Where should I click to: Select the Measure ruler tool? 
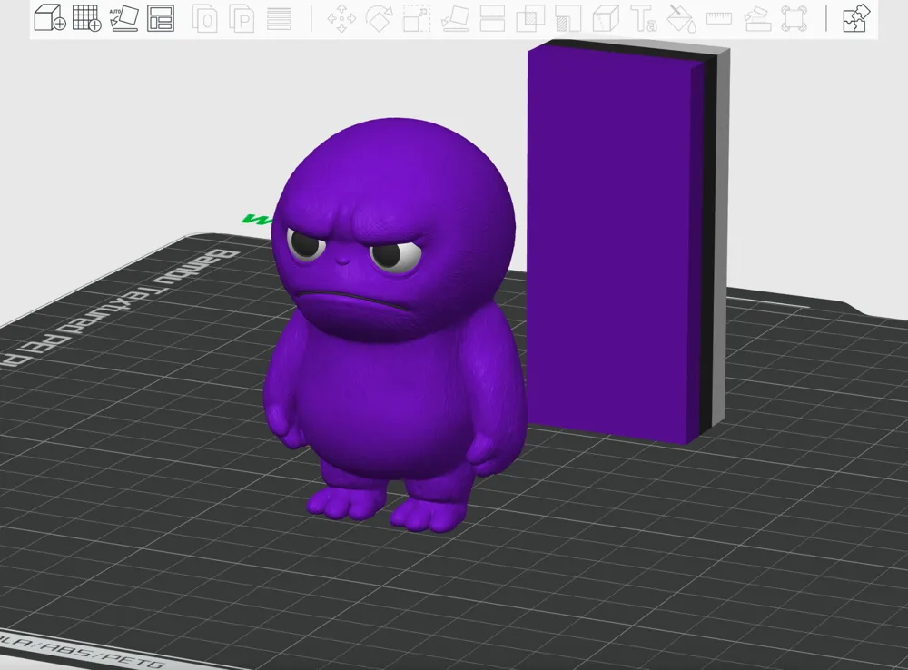pos(718,18)
